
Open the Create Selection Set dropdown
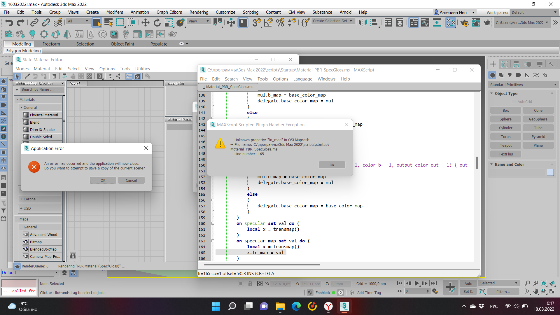(x=332, y=21)
